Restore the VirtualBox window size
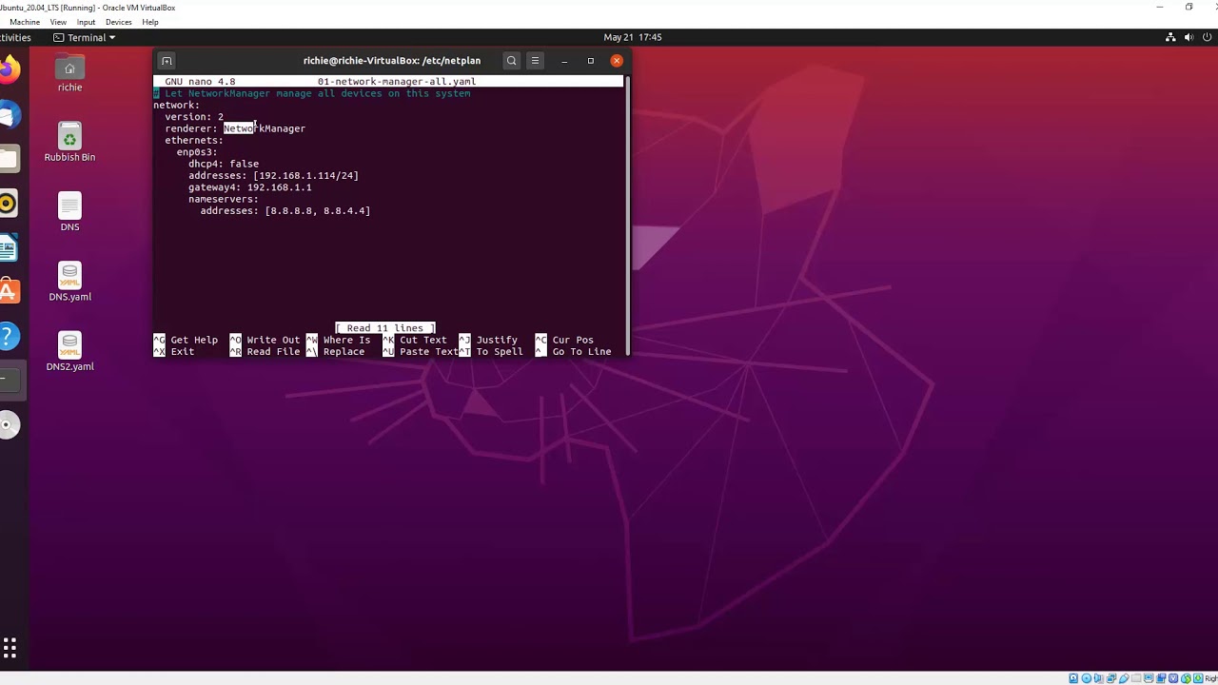 pos(1189,8)
